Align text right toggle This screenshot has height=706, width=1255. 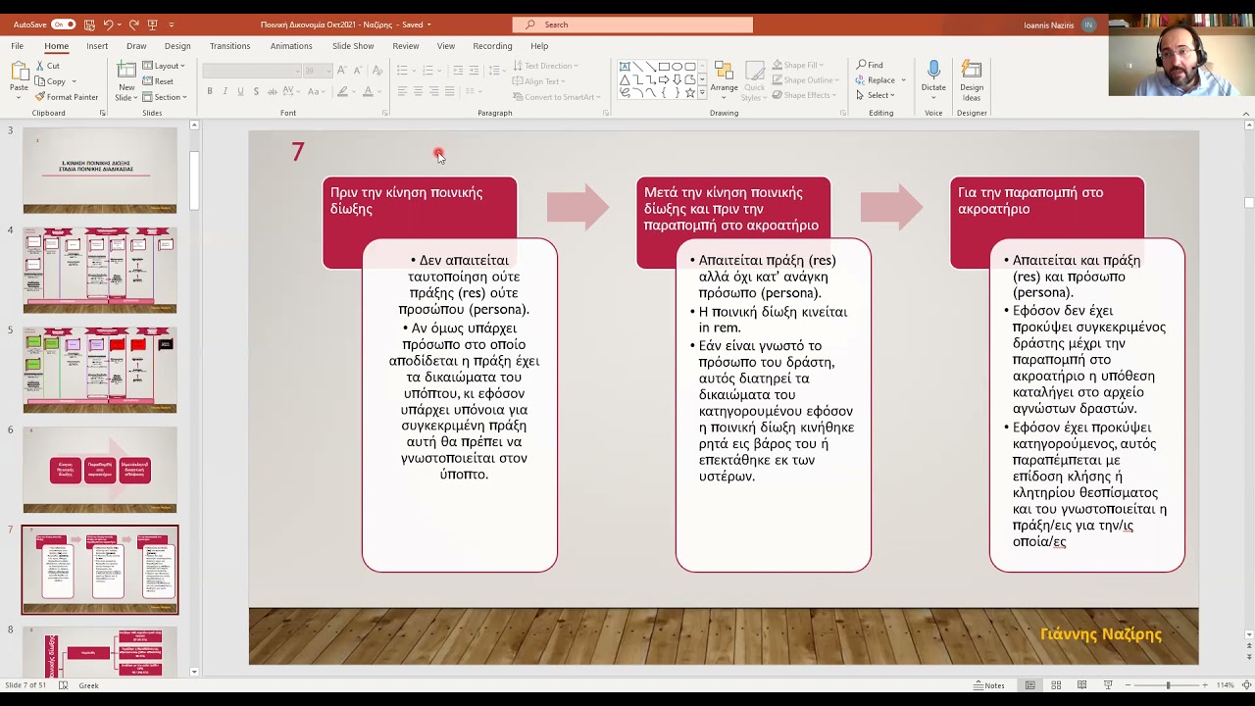point(433,91)
